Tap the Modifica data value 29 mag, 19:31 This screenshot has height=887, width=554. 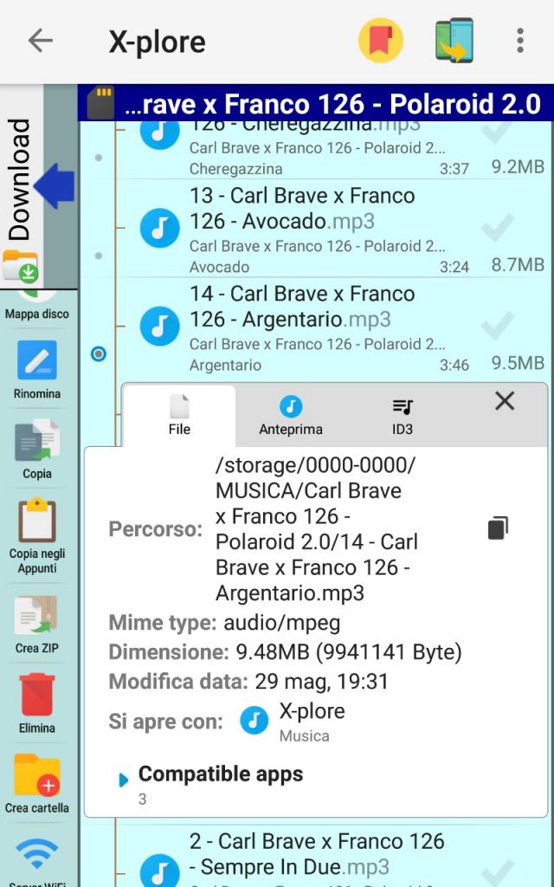coord(322,681)
